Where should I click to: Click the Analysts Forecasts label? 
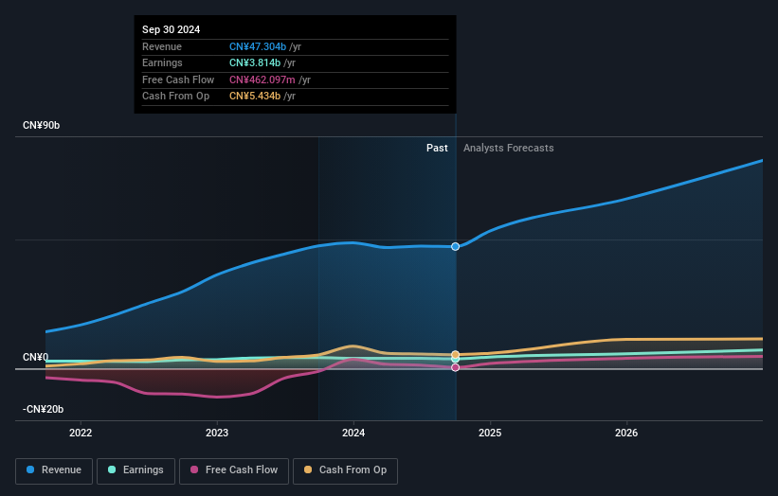coord(509,148)
